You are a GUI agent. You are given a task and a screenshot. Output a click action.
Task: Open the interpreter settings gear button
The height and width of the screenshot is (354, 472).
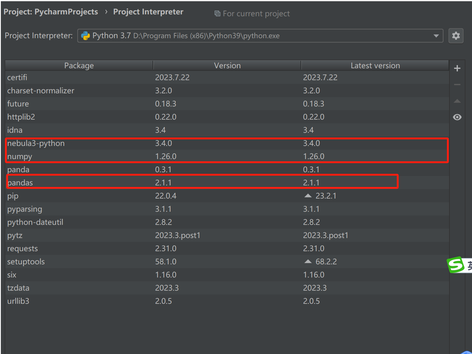tap(456, 36)
